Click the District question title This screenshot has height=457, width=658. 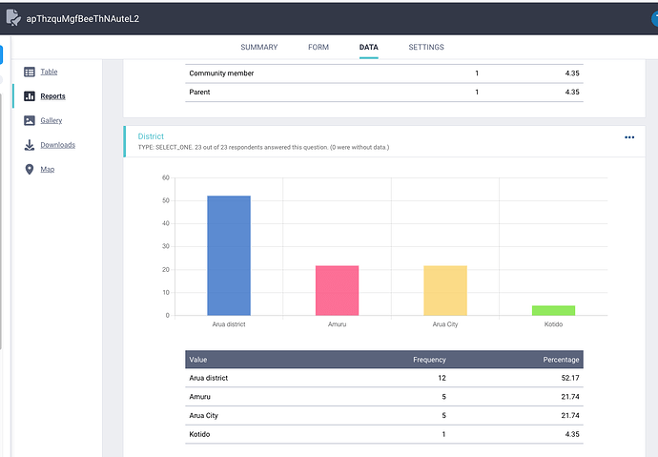click(x=151, y=136)
